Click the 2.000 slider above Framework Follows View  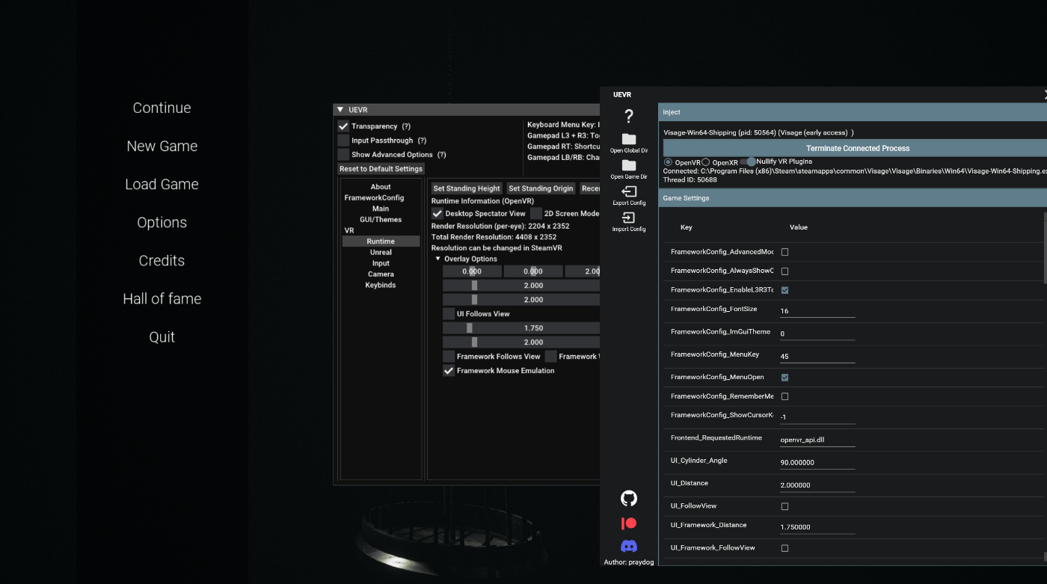tap(521, 342)
